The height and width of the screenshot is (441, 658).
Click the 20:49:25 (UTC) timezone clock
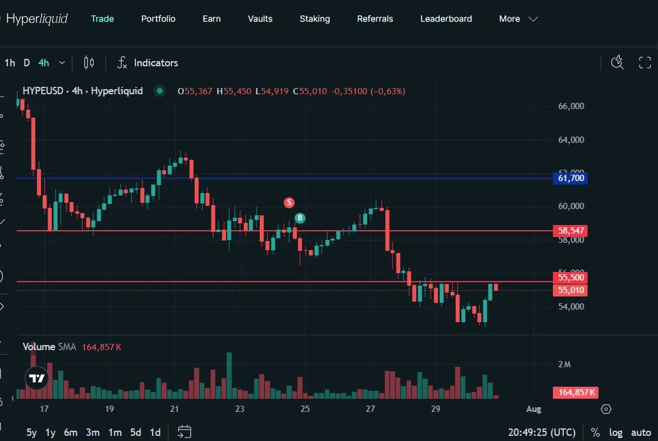(x=541, y=432)
